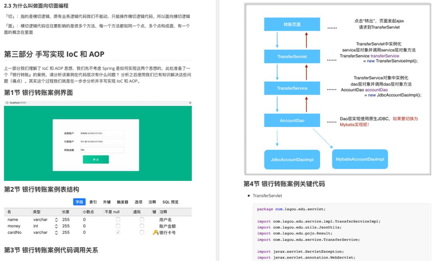Click the 用户名 comment cell
The image size is (434, 261).
point(165,220)
